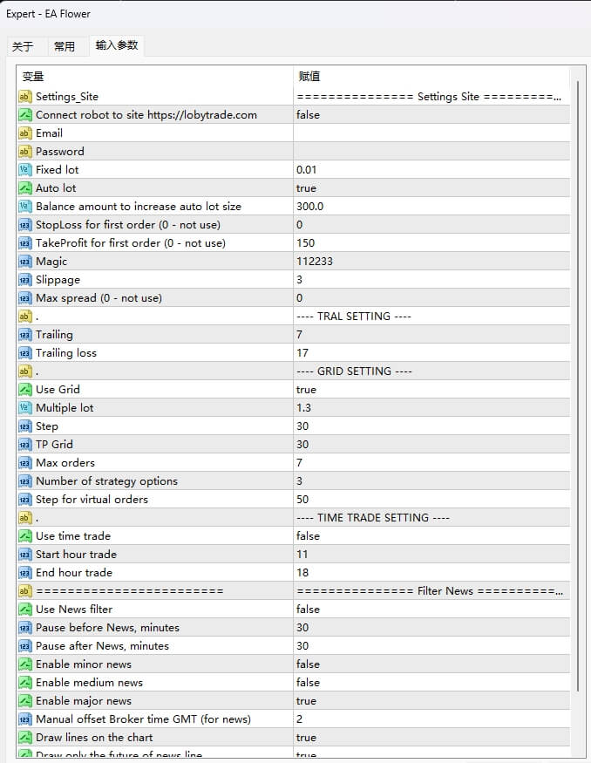Click the string icon beside Password
This screenshot has width=591, height=763.
click(24, 152)
